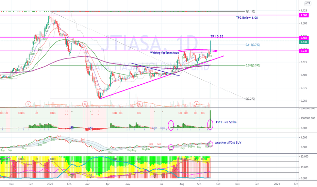The height and width of the screenshot is (187, 317).
Task: Click the 'Mar' label on time axis
Action: pos(87,184)
